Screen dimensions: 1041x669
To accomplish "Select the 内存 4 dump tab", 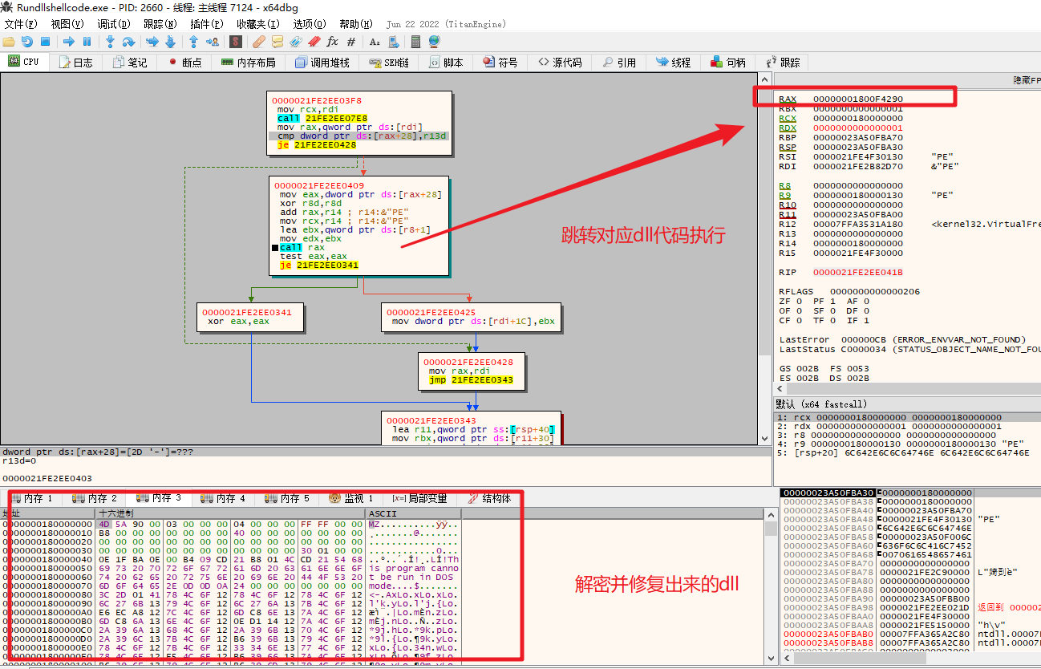I will pos(223,498).
